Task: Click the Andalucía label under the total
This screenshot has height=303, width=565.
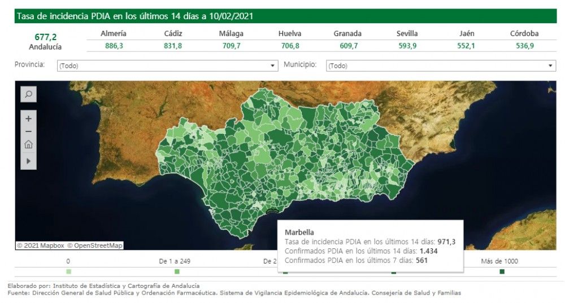Action: pyautogui.click(x=45, y=47)
